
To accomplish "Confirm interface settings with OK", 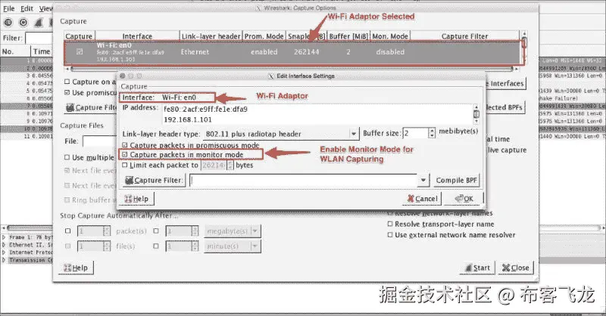I will click(x=464, y=199).
